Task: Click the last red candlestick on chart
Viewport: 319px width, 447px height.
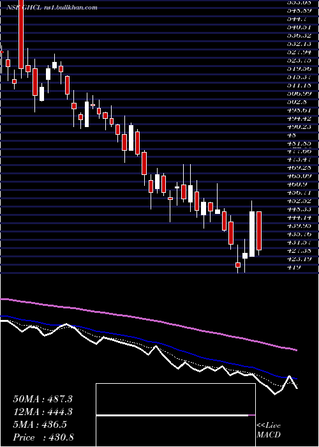Action: (259, 231)
